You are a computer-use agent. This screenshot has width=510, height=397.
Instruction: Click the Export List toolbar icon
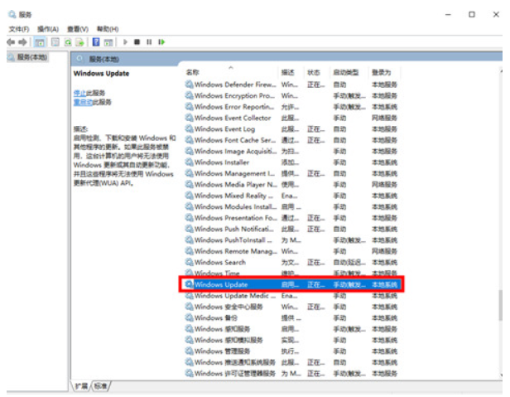(x=80, y=41)
